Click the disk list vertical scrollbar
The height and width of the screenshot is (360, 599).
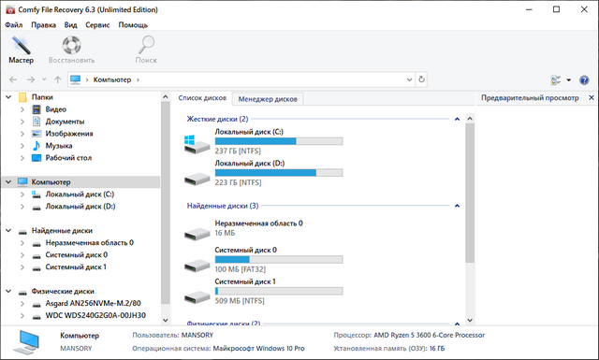tap(470, 193)
